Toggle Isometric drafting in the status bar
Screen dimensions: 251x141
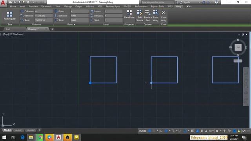point(173,131)
